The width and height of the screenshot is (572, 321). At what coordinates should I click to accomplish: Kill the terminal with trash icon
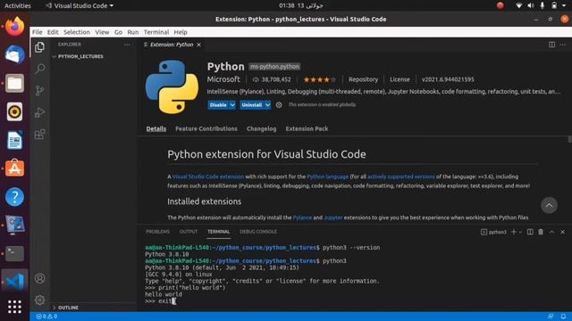tap(541, 232)
